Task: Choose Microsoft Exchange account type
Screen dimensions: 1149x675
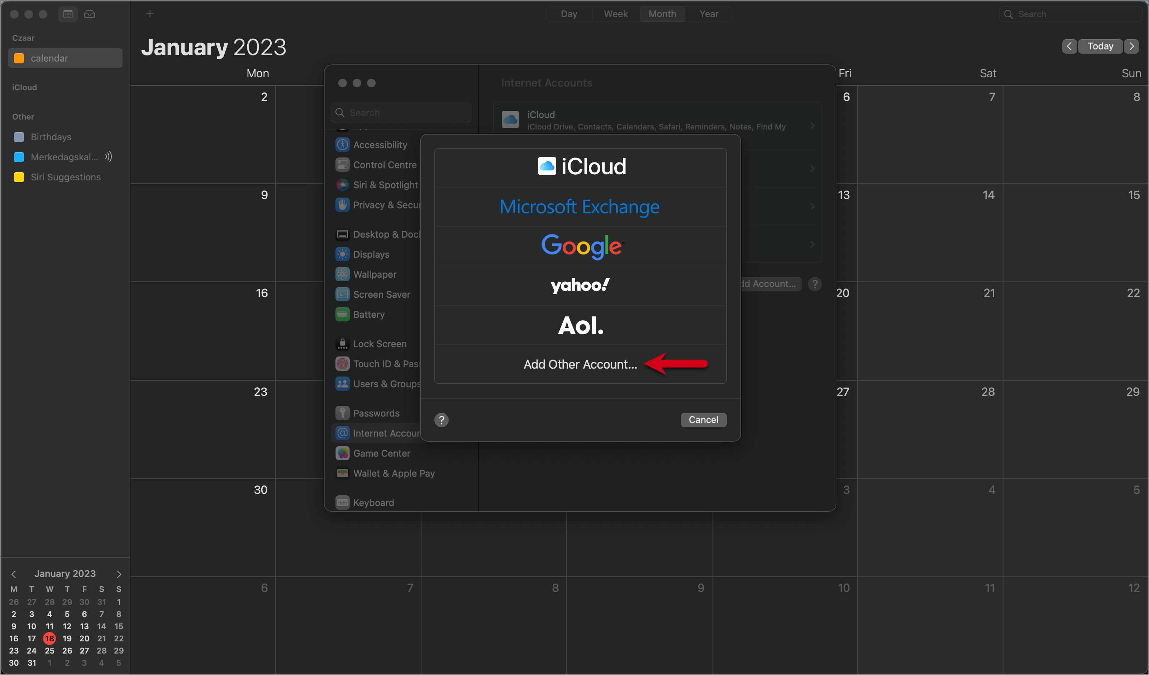Action: pos(581,207)
